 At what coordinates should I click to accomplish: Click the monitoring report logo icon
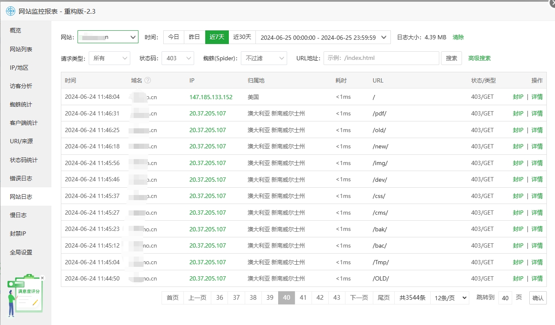[10, 11]
